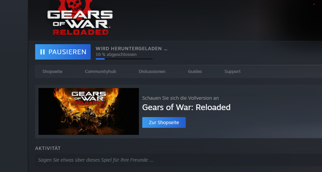The height and width of the screenshot is (172, 322).
Task: Switch to Communityhub tab
Action: [100, 71]
